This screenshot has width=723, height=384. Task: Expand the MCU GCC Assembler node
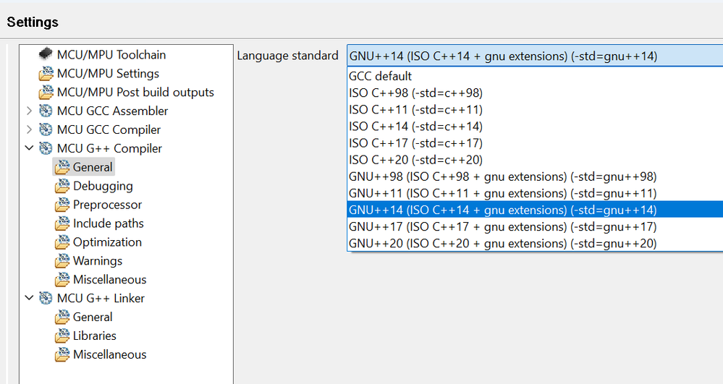29,111
